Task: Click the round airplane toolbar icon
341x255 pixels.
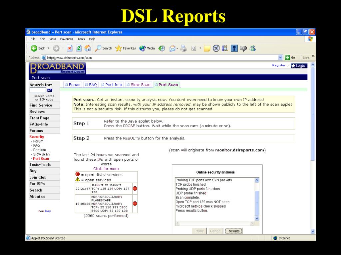Action: 216,48
